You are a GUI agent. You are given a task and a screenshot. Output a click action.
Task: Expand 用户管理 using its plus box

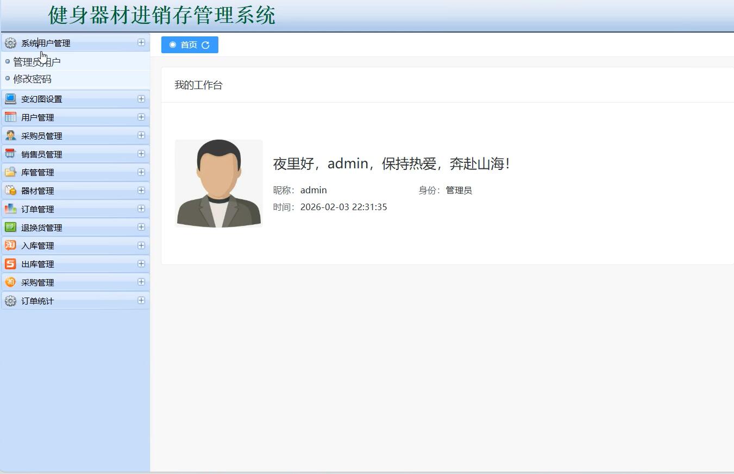click(x=141, y=117)
